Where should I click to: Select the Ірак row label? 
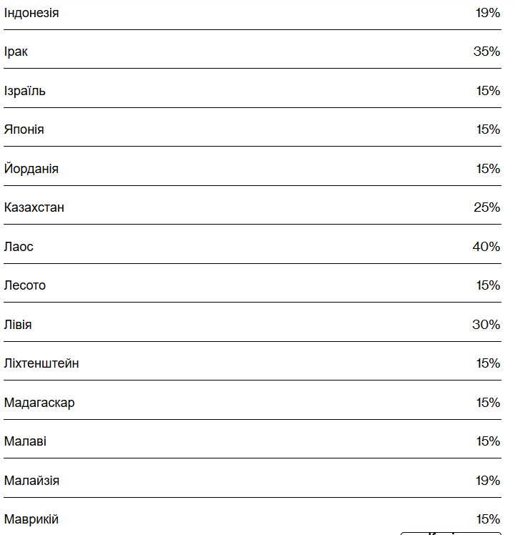(x=16, y=51)
